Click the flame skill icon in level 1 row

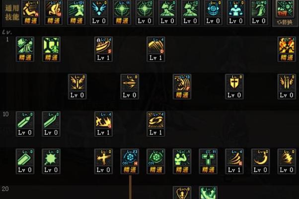287,45
